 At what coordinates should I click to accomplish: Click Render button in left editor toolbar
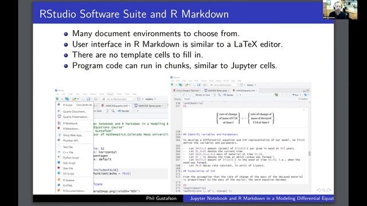pyautogui.click(x=124, y=111)
